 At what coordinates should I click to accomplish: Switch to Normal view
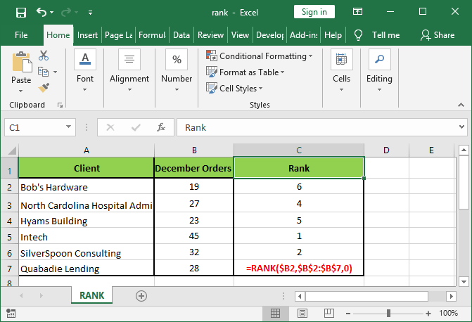pyautogui.click(x=276, y=314)
